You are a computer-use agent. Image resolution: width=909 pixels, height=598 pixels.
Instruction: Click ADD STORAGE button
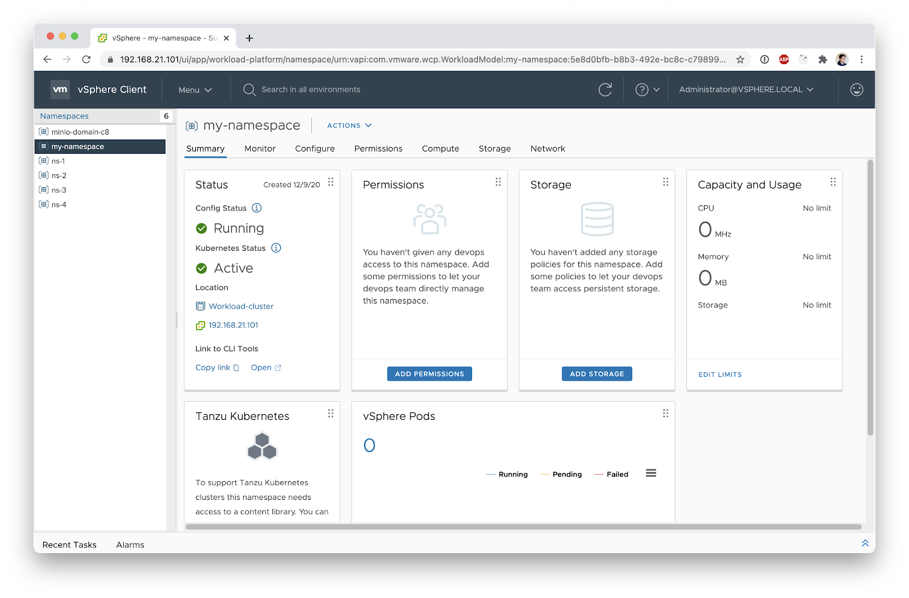[x=597, y=374]
